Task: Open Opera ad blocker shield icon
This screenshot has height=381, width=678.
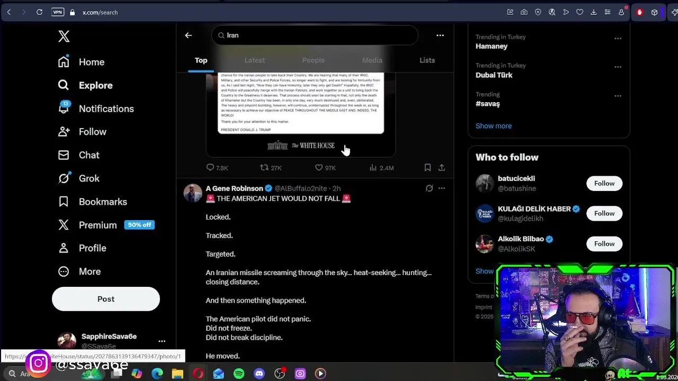Action: coord(538,12)
